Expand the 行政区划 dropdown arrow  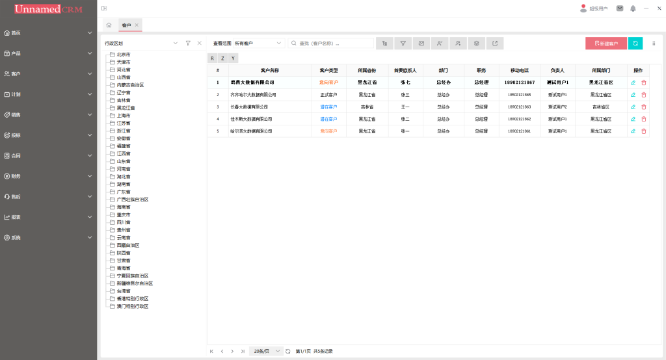(176, 44)
